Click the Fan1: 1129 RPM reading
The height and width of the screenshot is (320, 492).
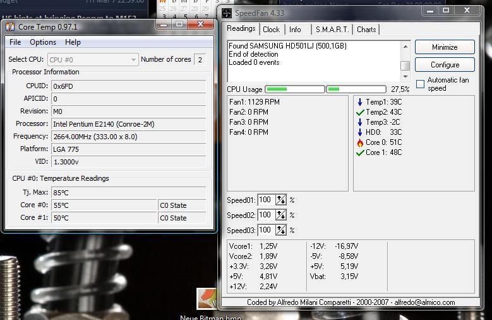[x=254, y=102]
